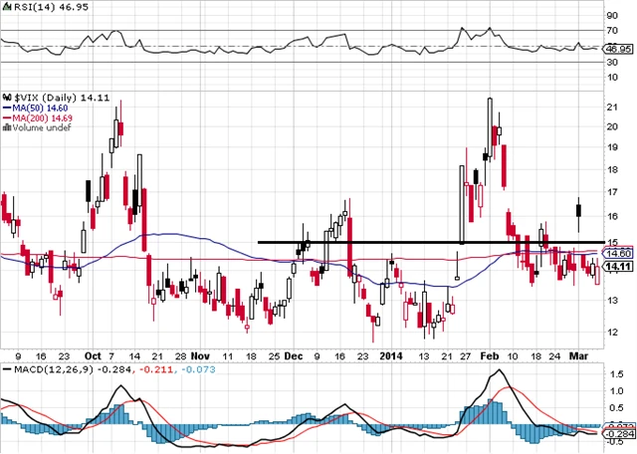Click the black MACD legend line marker
The height and width of the screenshot is (454, 637).
(x=4, y=368)
